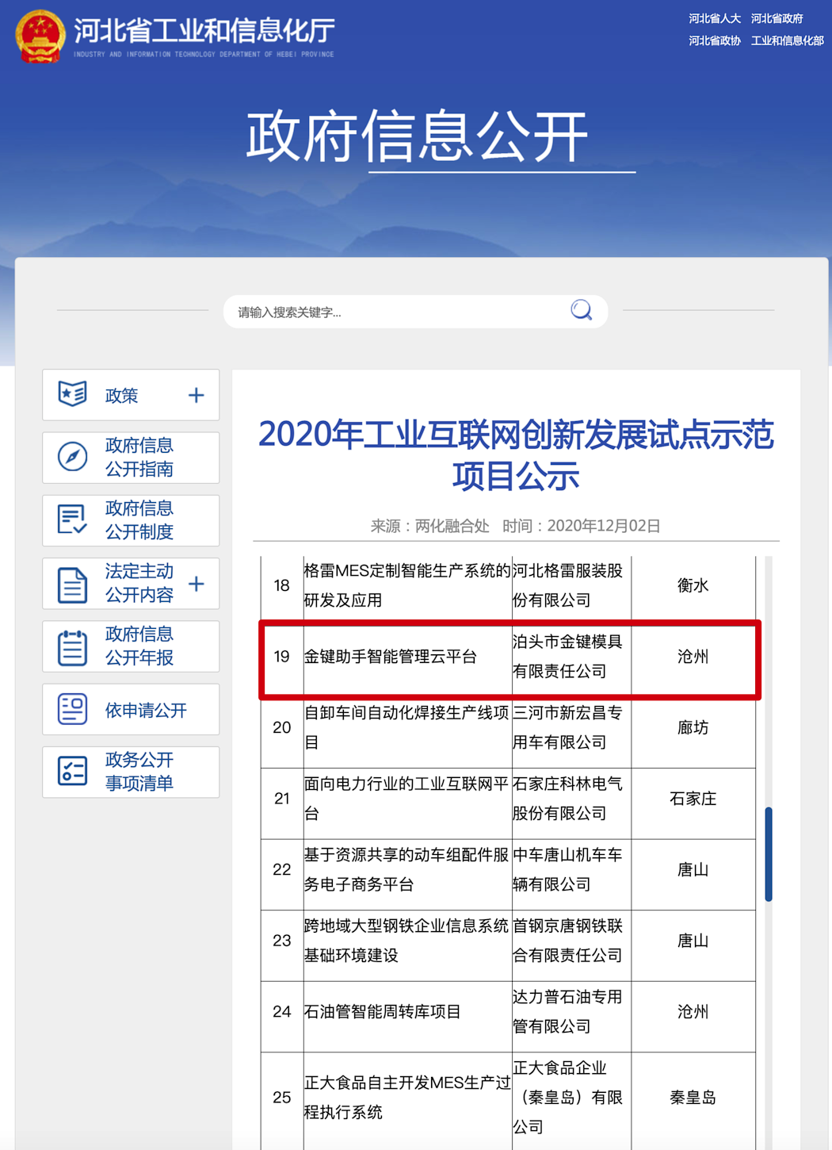The width and height of the screenshot is (832, 1150).
Task: Click the clipboard icon beside 政府信息公开年报
Action: pos(72,646)
